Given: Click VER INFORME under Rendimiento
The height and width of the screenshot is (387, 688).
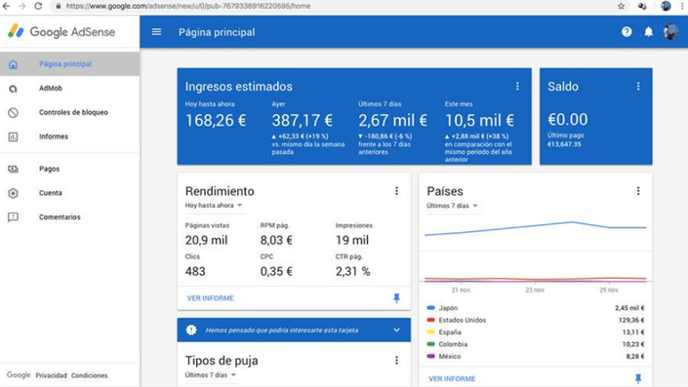Looking at the screenshot, I should (211, 298).
